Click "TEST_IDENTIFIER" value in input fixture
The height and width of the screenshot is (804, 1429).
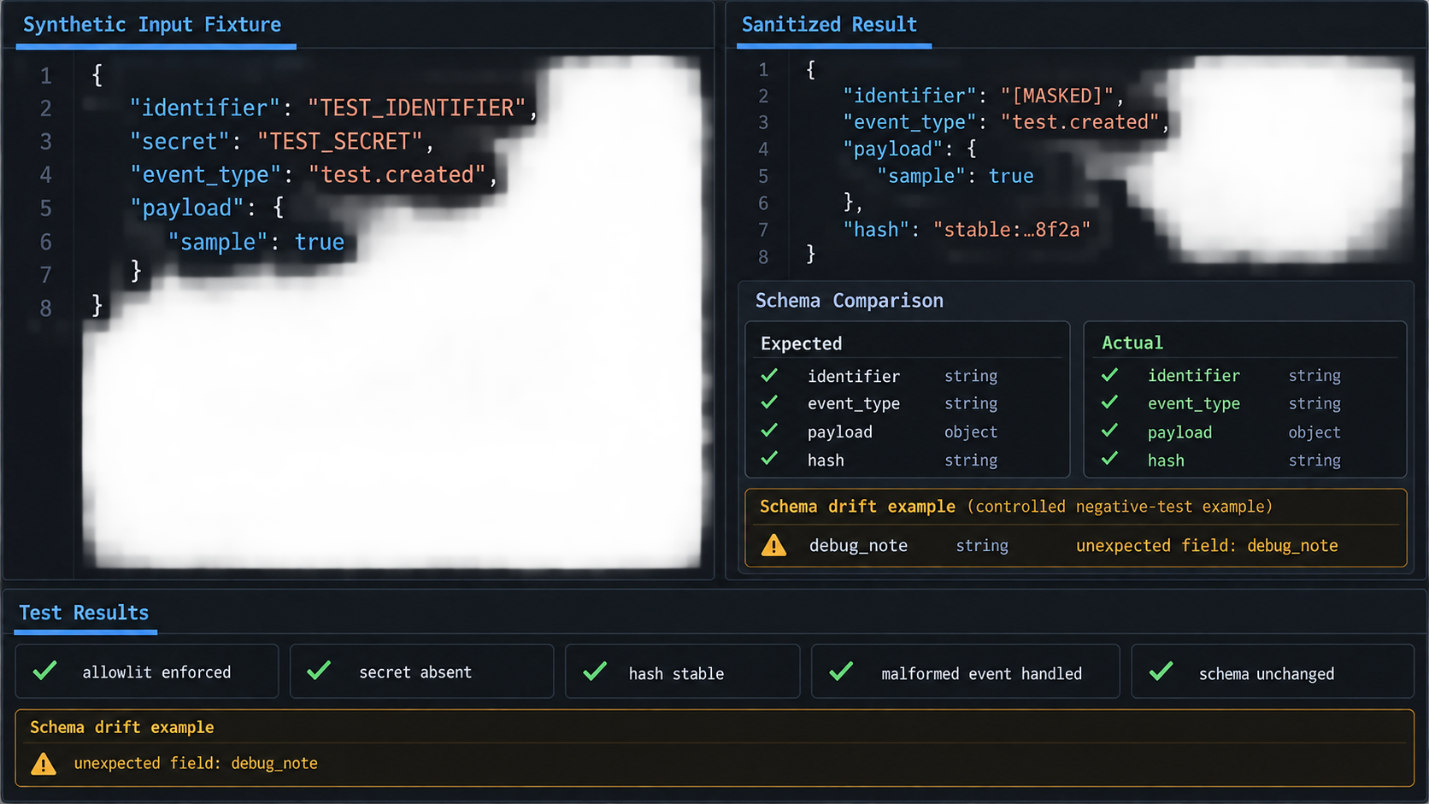click(x=417, y=108)
